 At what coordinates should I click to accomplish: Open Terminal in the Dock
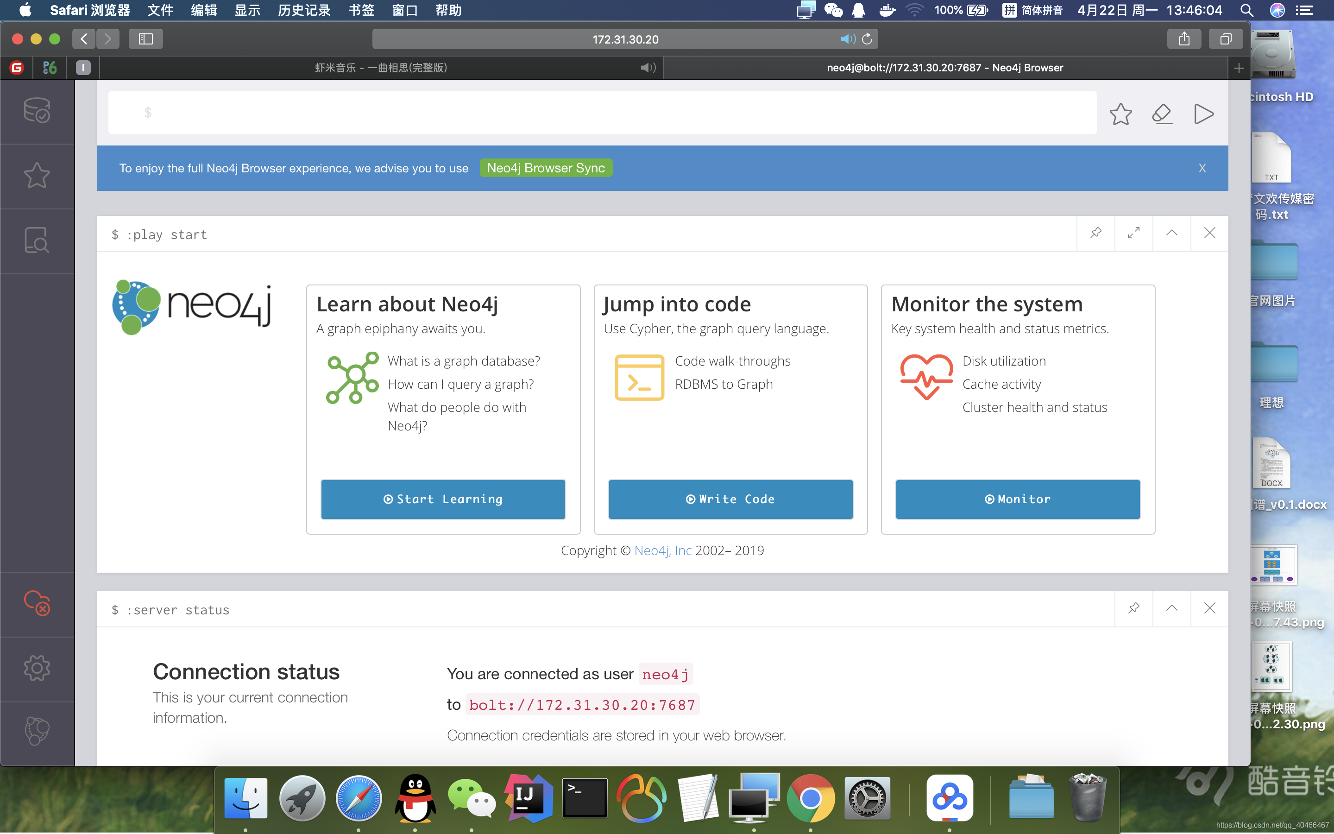[585, 797]
